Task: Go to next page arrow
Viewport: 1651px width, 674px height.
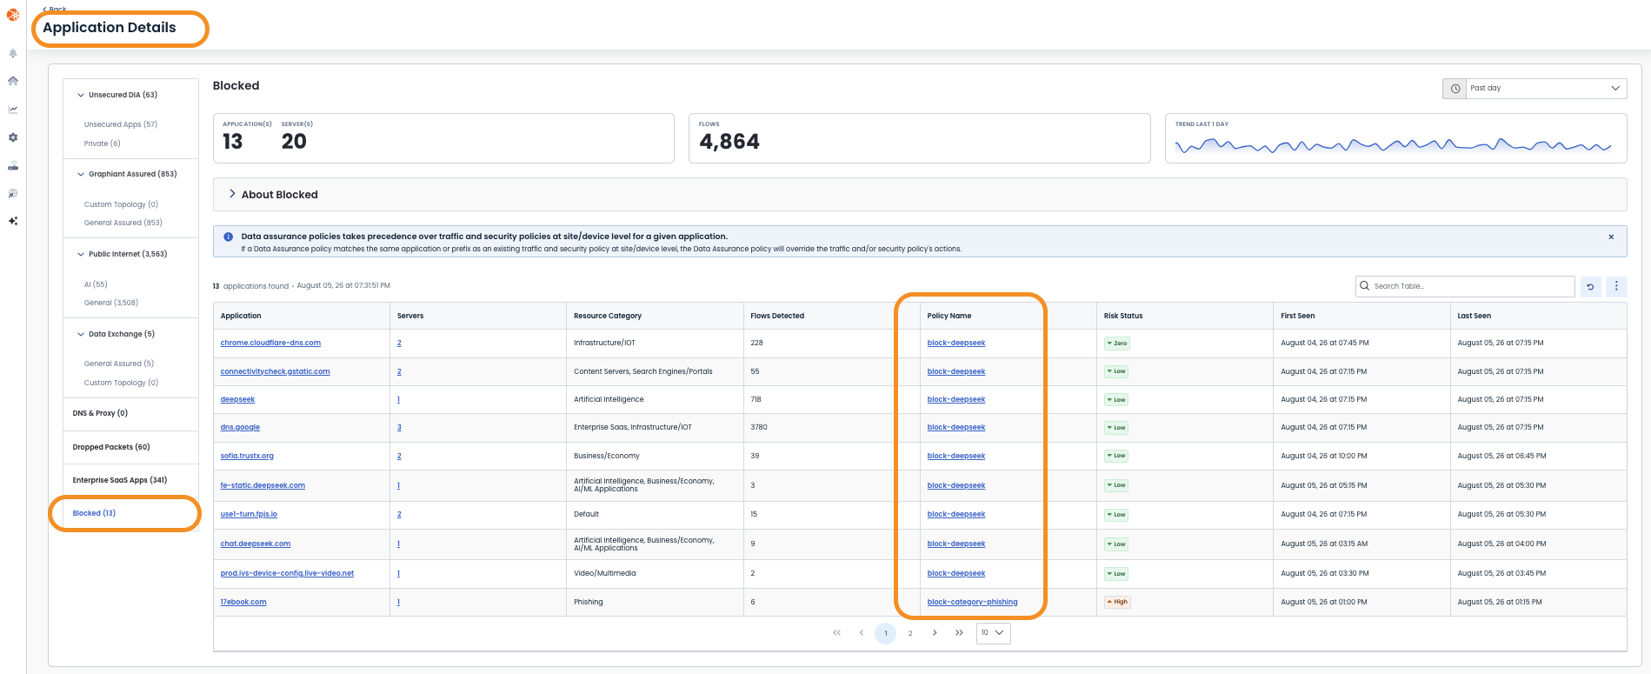Action: (935, 632)
